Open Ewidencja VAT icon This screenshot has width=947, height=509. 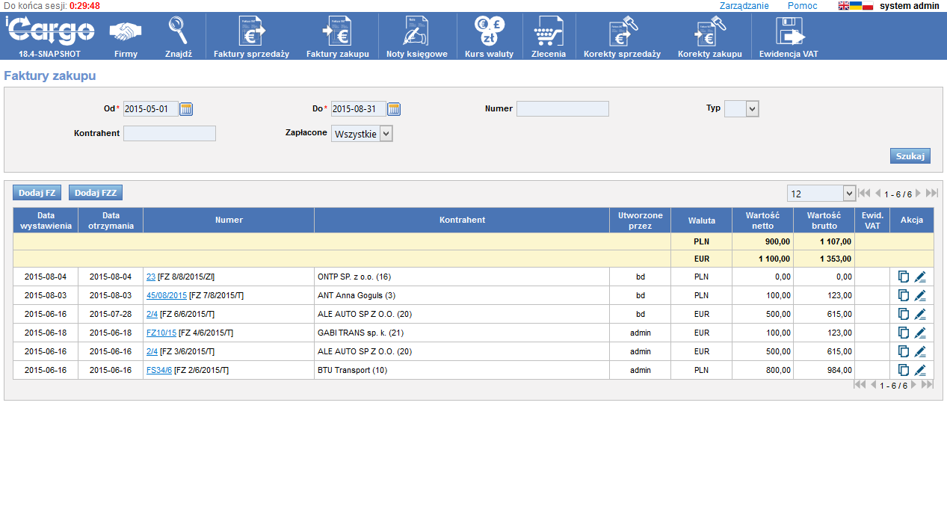pyautogui.click(x=789, y=32)
